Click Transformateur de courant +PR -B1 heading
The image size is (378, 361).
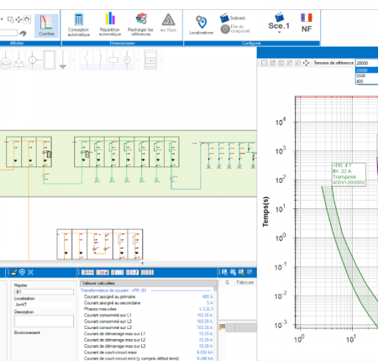pos(113,290)
